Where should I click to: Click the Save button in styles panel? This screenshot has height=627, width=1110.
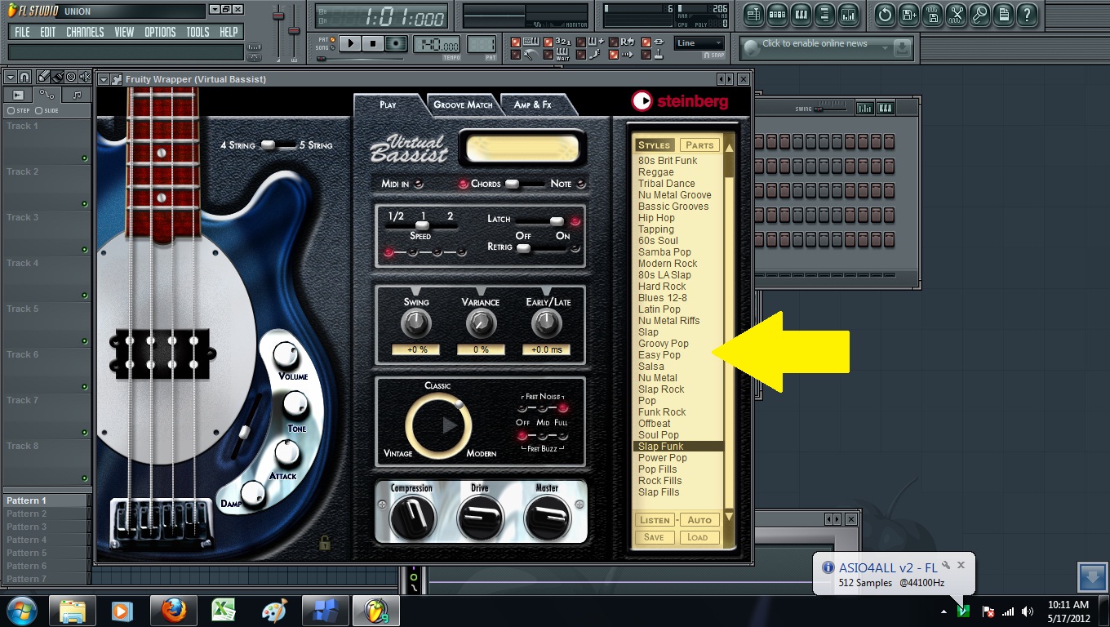coord(654,537)
